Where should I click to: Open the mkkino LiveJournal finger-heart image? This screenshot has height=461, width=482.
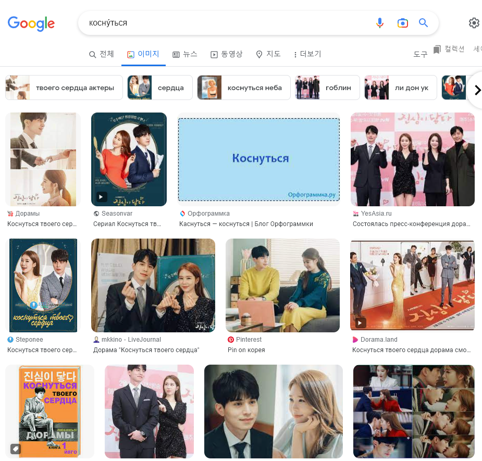[153, 285]
